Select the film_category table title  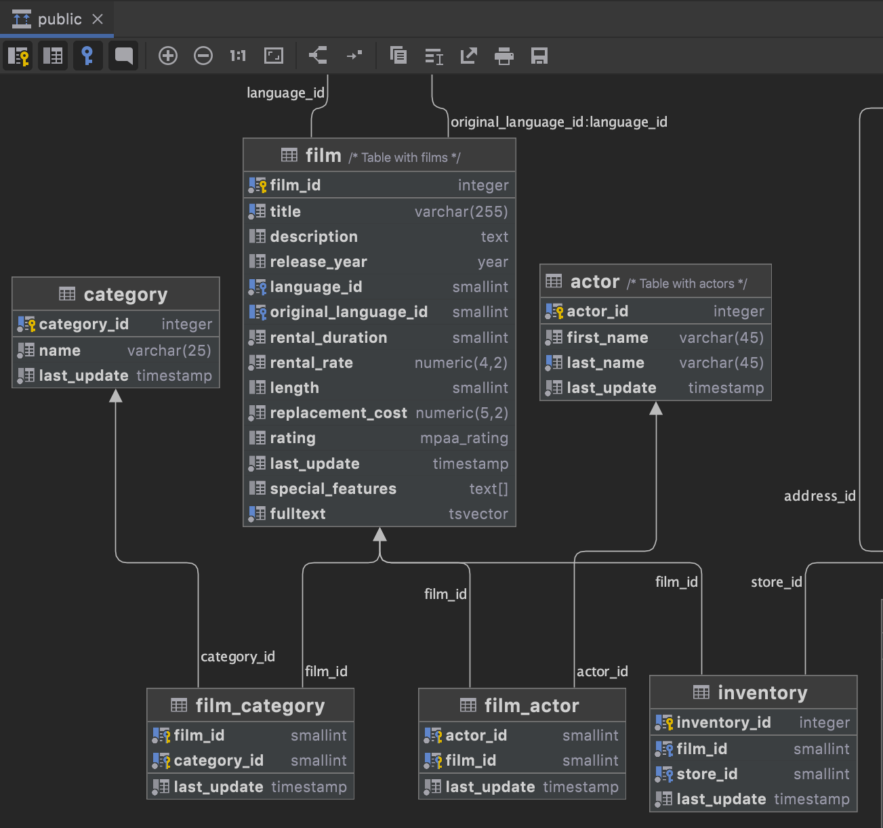(x=260, y=706)
